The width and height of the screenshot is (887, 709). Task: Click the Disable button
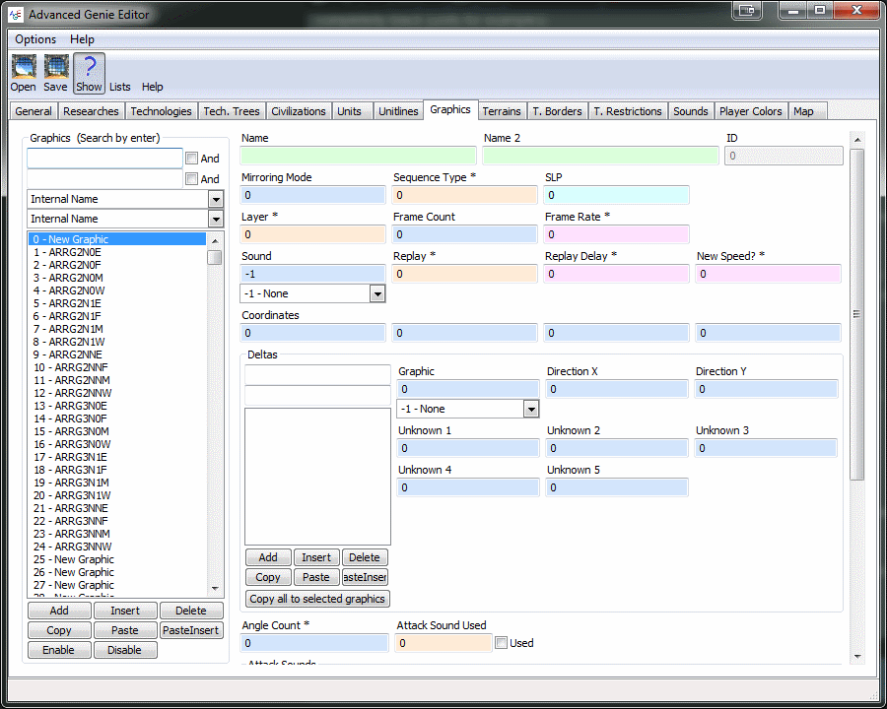[125, 650]
